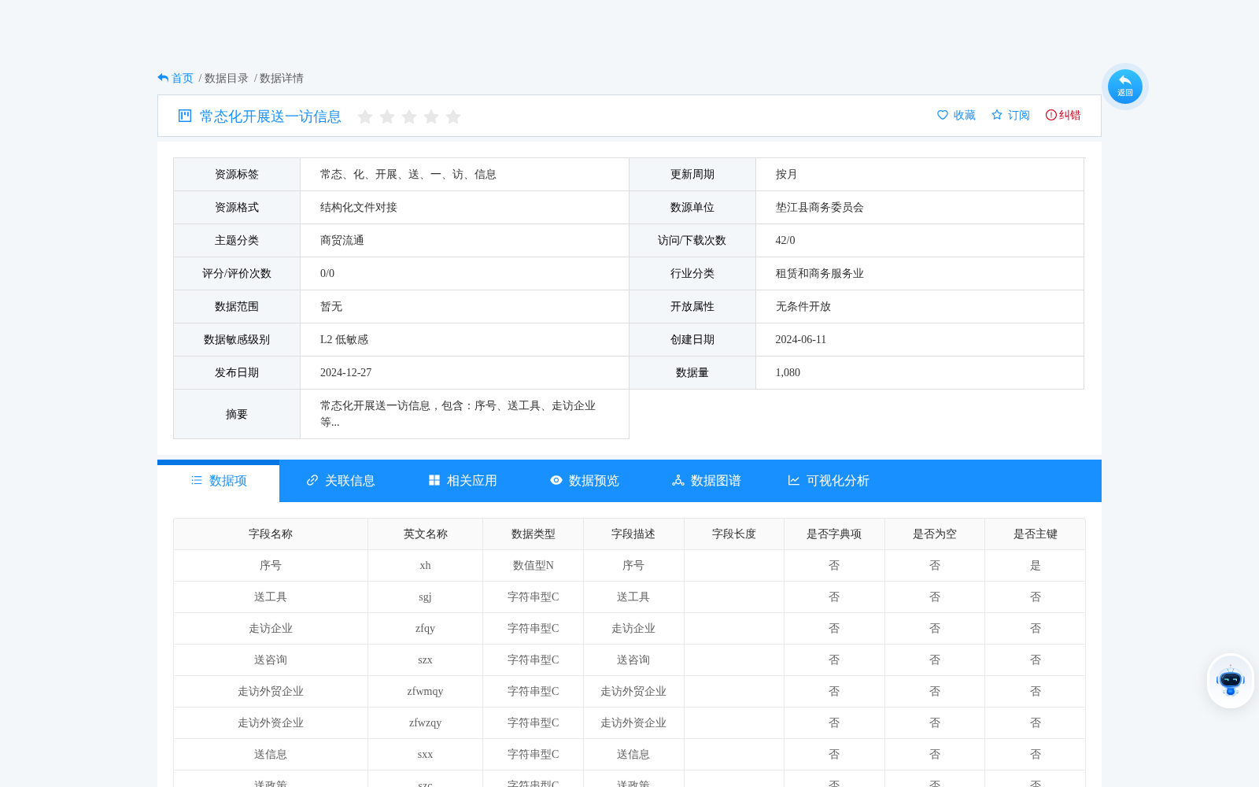Click the eye icon on 数据预览 tab
Screen dimensions: 1259x787
click(556, 480)
